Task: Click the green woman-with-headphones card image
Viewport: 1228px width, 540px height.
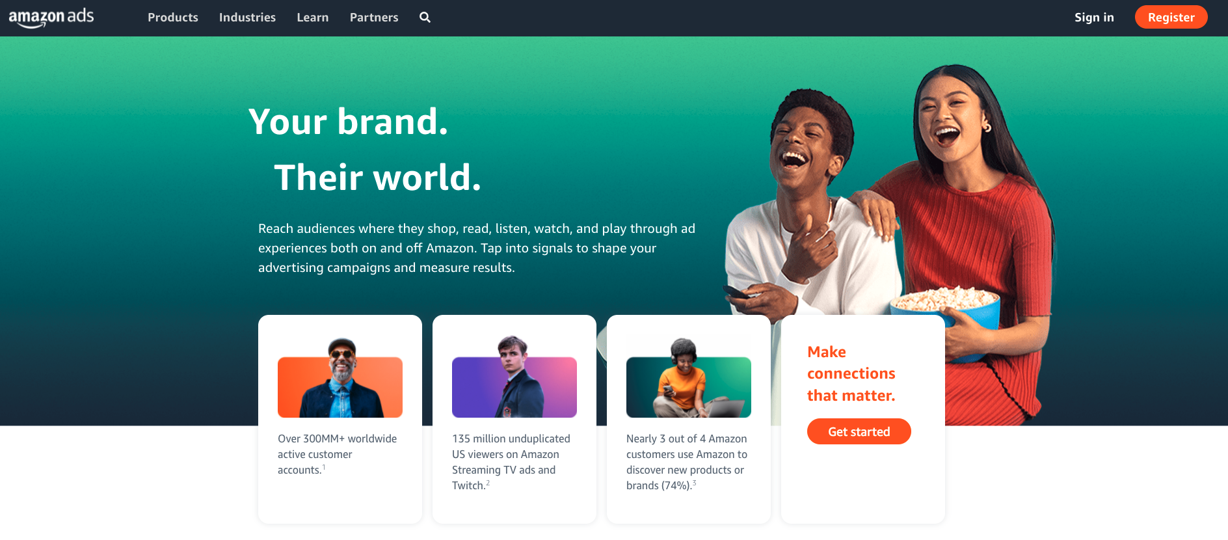Action: click(x=689, y=378)
